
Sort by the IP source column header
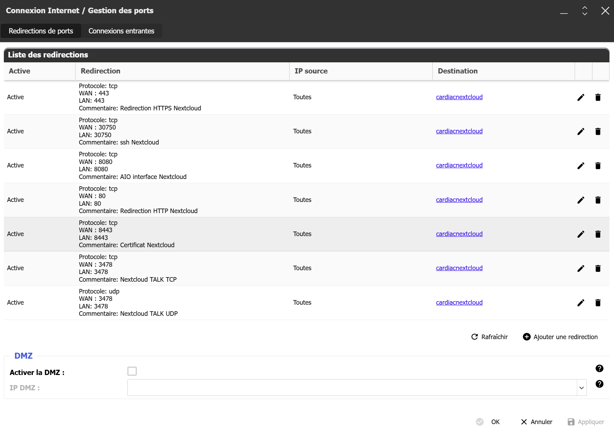(x=361, y=71)
